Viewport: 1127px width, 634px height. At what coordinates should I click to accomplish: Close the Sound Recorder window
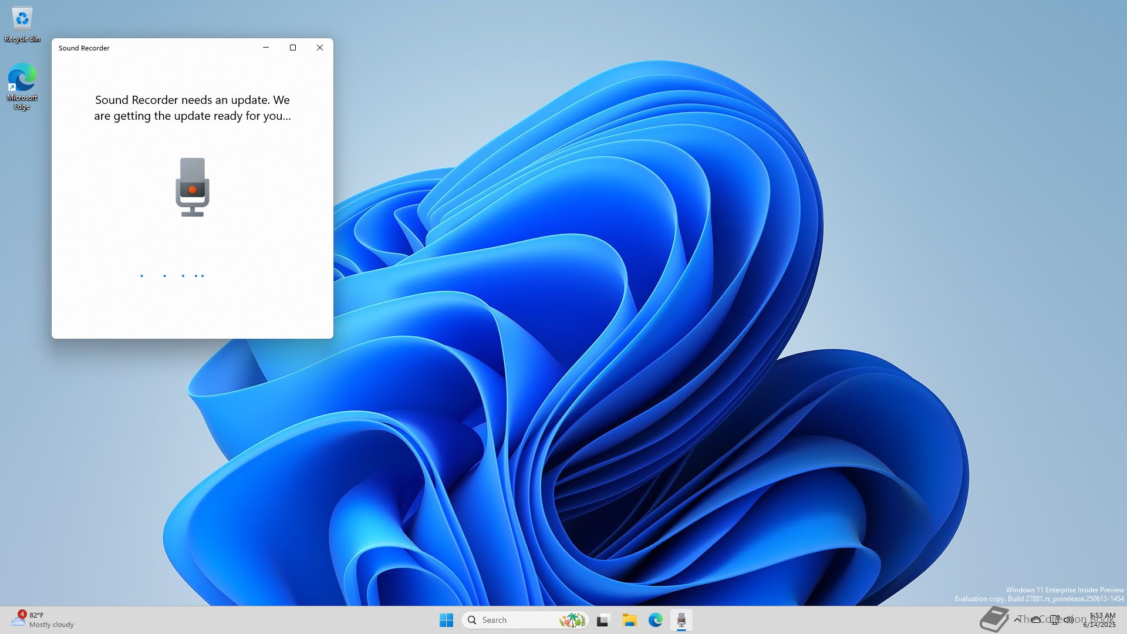pyautogui.click(x=320, y=48)
